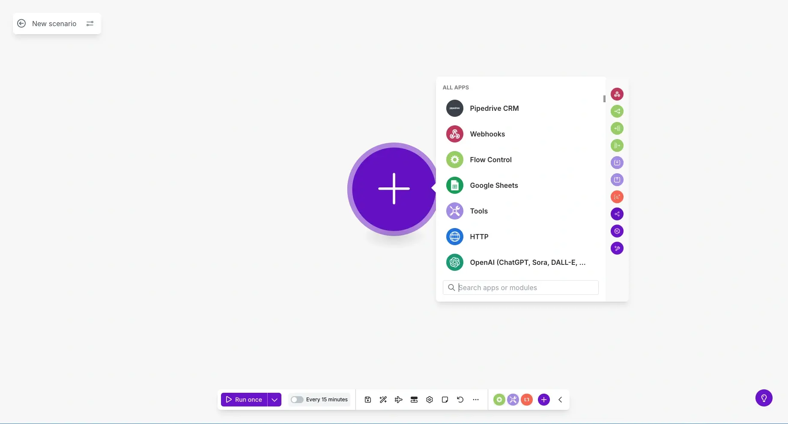The height and width of the screenshot is (424, 788).
Task: Select the Router shortcut in the right sidebar
Action: point(617,111)
